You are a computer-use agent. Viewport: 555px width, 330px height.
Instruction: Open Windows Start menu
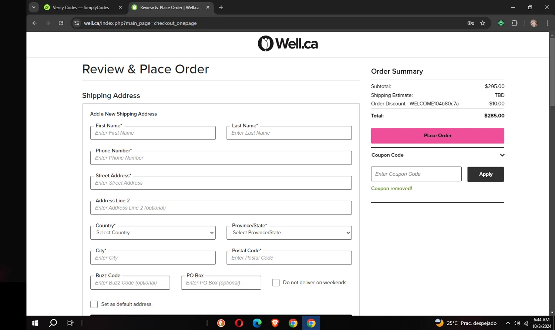click(35, 323)
